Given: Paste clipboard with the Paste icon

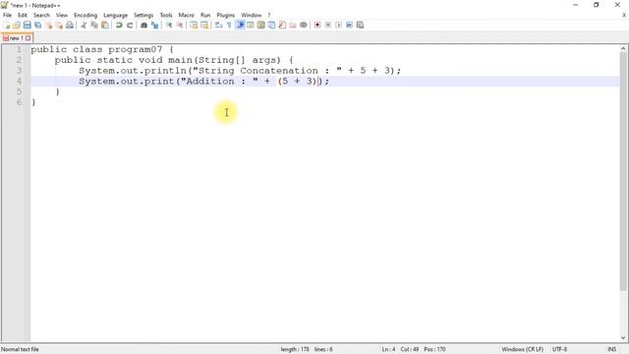Looking at the screenshot, I should (105, 26).
